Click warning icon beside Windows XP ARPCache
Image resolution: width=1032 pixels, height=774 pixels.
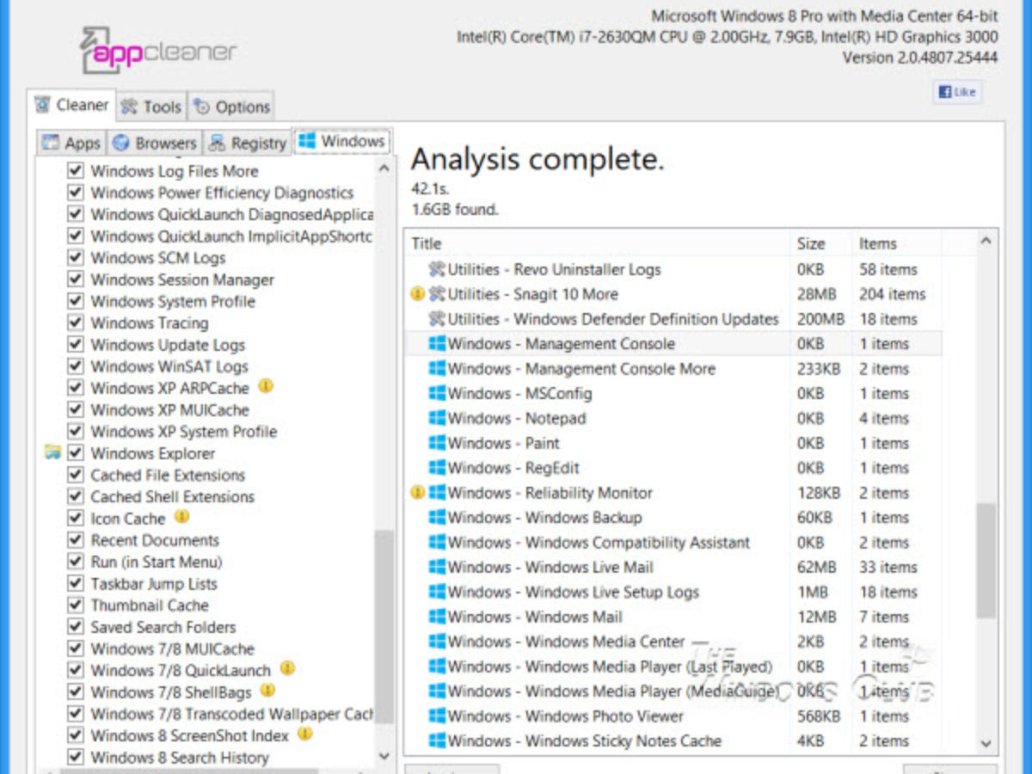click(x=266, y=386)
